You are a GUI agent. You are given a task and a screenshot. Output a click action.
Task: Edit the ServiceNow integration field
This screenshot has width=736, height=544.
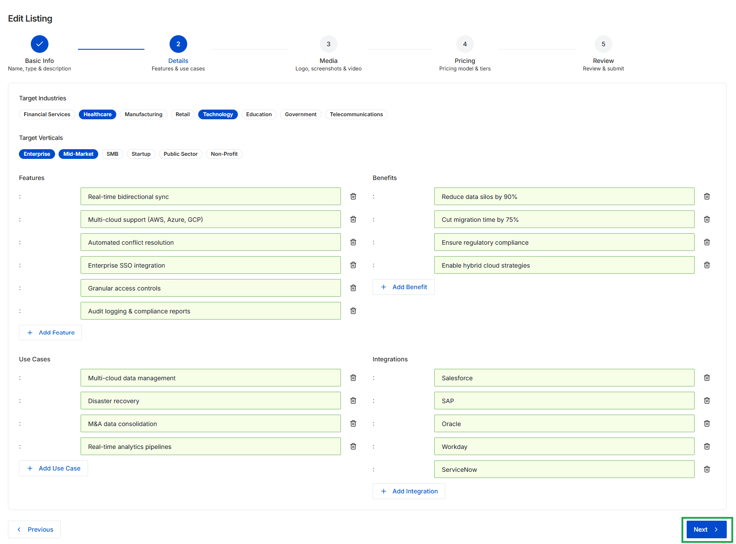[564, 469]
